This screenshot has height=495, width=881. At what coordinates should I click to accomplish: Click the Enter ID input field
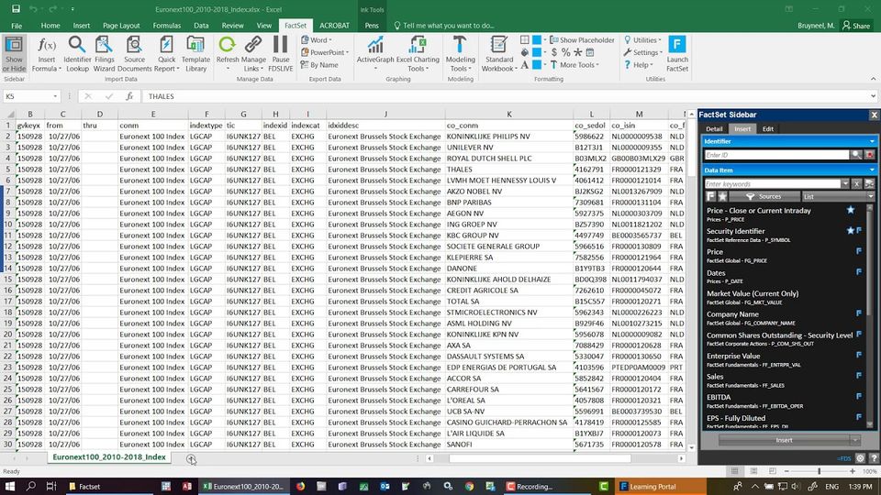pyautogui.click(x=776, y=155)
